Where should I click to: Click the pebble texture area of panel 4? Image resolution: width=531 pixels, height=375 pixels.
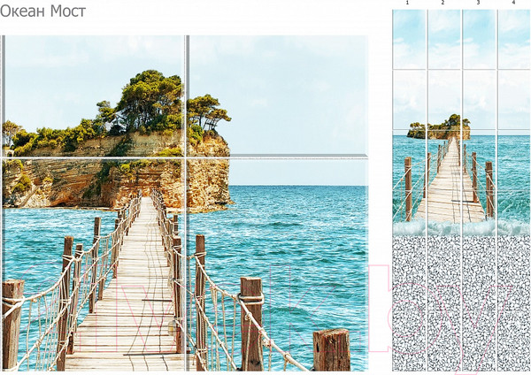(514, 302)
